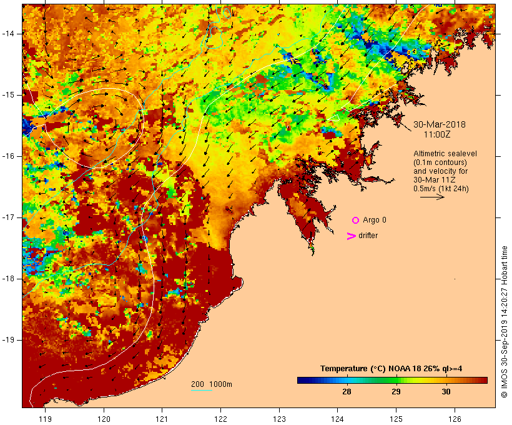The height and width of the screenshot is (425, 512).
Task: Click the 'Altimetric sealevel' caption line
Action: 445,154
